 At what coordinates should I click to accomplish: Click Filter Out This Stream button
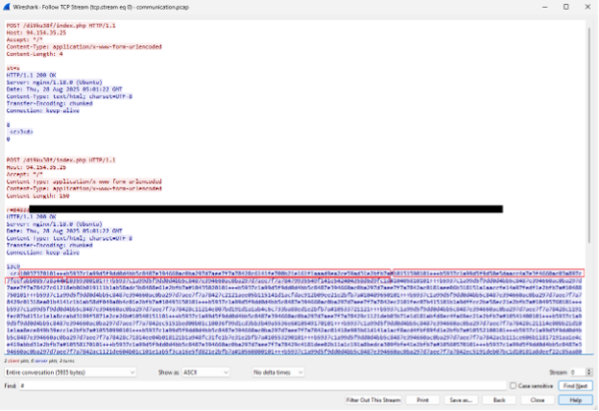click(x=373, y=399)
